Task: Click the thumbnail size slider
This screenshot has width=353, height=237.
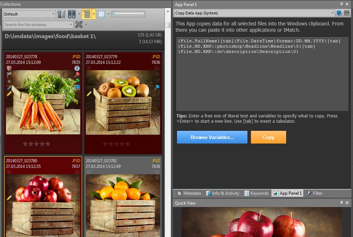Action: pyautogui.click(x=128, y=14)
